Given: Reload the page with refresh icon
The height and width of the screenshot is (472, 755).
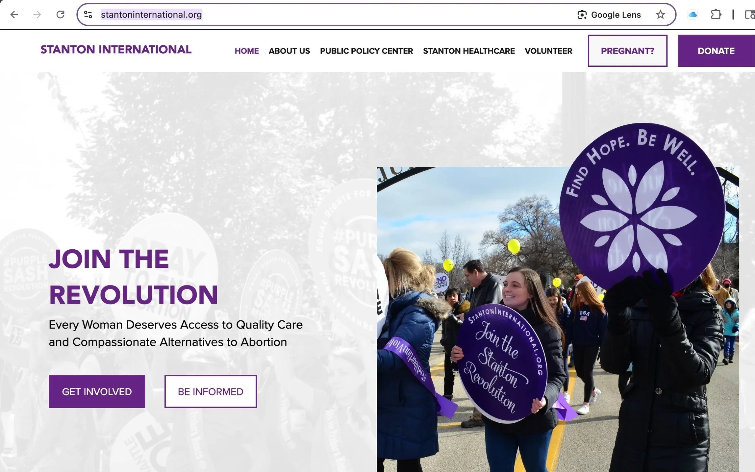Looking at the screenshot, I should 60,14.
